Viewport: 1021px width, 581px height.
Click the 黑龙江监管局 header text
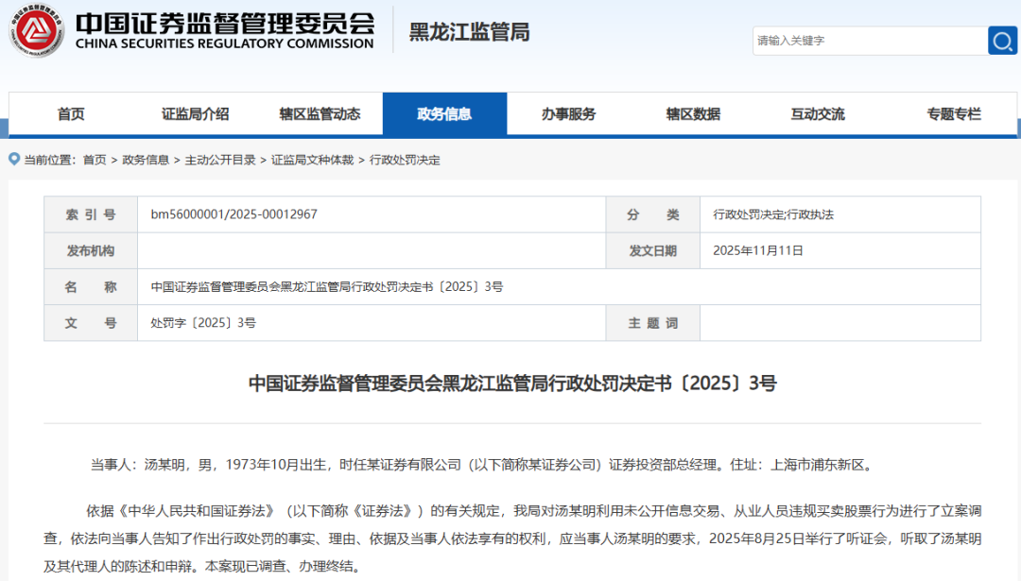[x=467, y=32]
